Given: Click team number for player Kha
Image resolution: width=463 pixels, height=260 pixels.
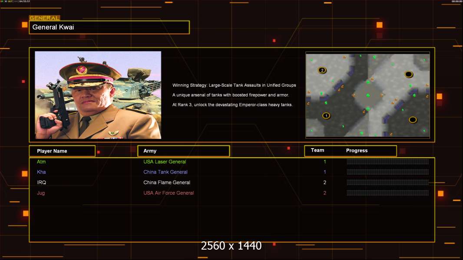Looking at the screenshot, I should [325, 172].
